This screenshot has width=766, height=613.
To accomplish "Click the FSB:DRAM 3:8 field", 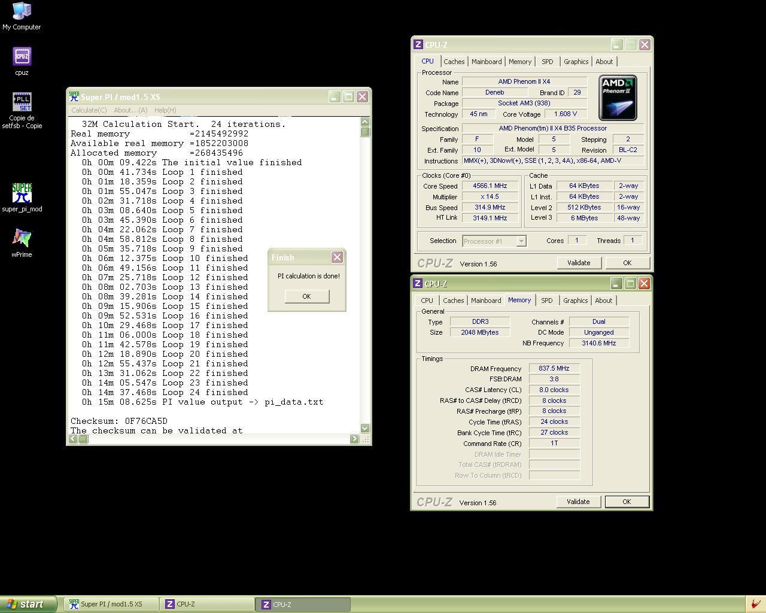I will point(554,379).
